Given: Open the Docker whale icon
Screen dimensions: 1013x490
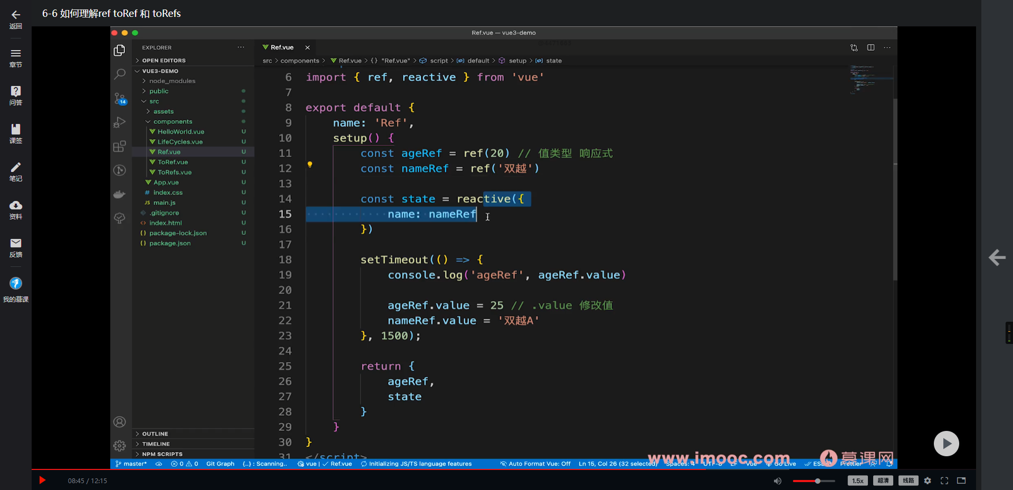Looking at the screenshot, I should point(120,194).
